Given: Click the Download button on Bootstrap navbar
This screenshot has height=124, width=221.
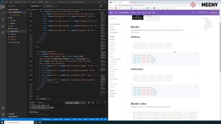Looking at the screenshot, I should (x=214, y=12).
